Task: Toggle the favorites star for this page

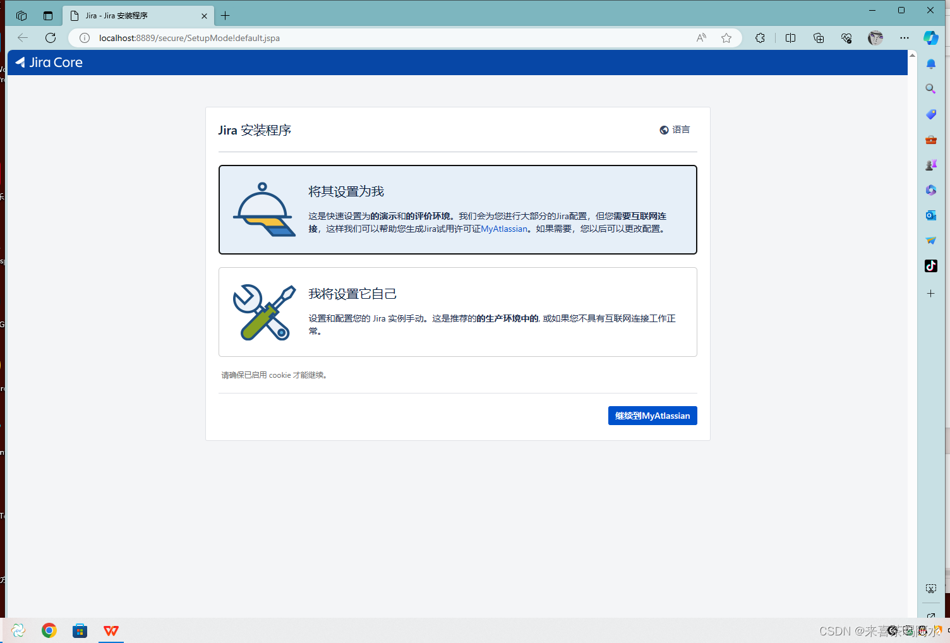Action: pyautogui.click(x=726, y=38)
